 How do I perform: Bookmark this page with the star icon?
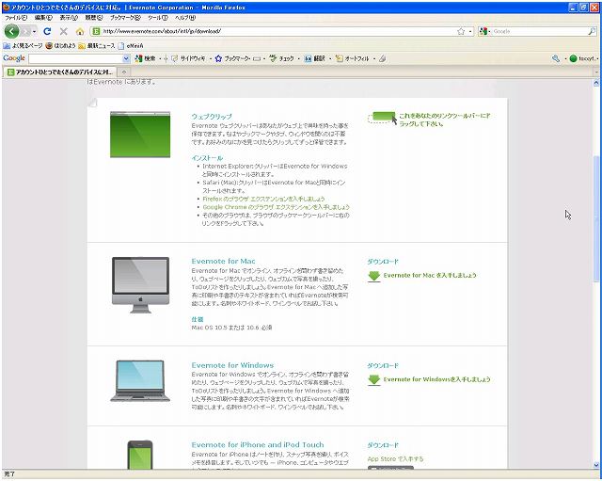pyautogui.click(x=461, y=31)
